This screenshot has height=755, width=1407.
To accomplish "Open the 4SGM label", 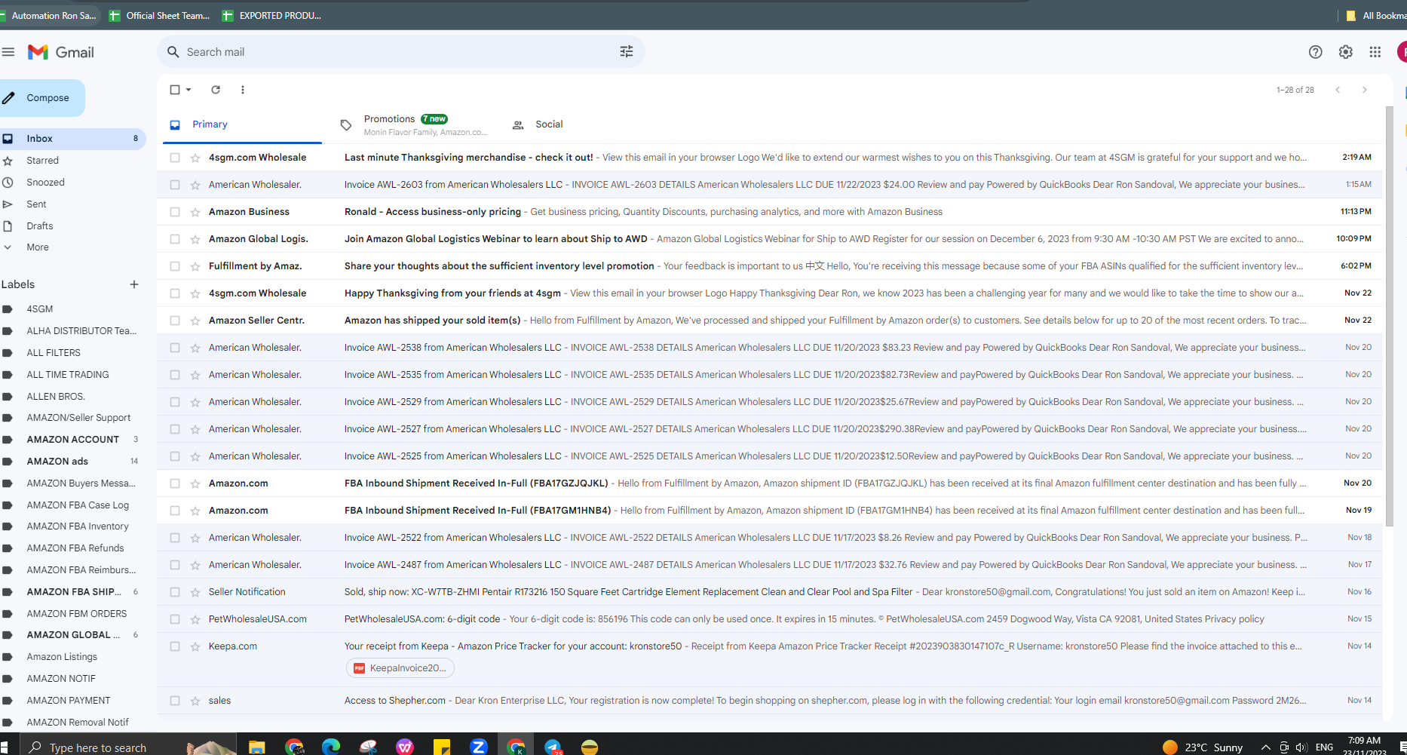I will tap(73, 309).
